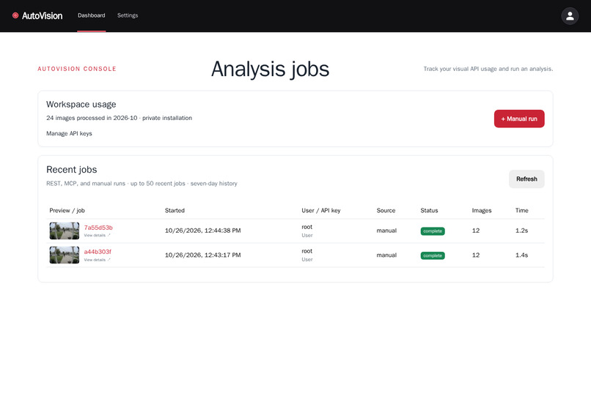Switch to the Dashboard tab
This screenshot has height=393, width=591.
coord(91,15)
